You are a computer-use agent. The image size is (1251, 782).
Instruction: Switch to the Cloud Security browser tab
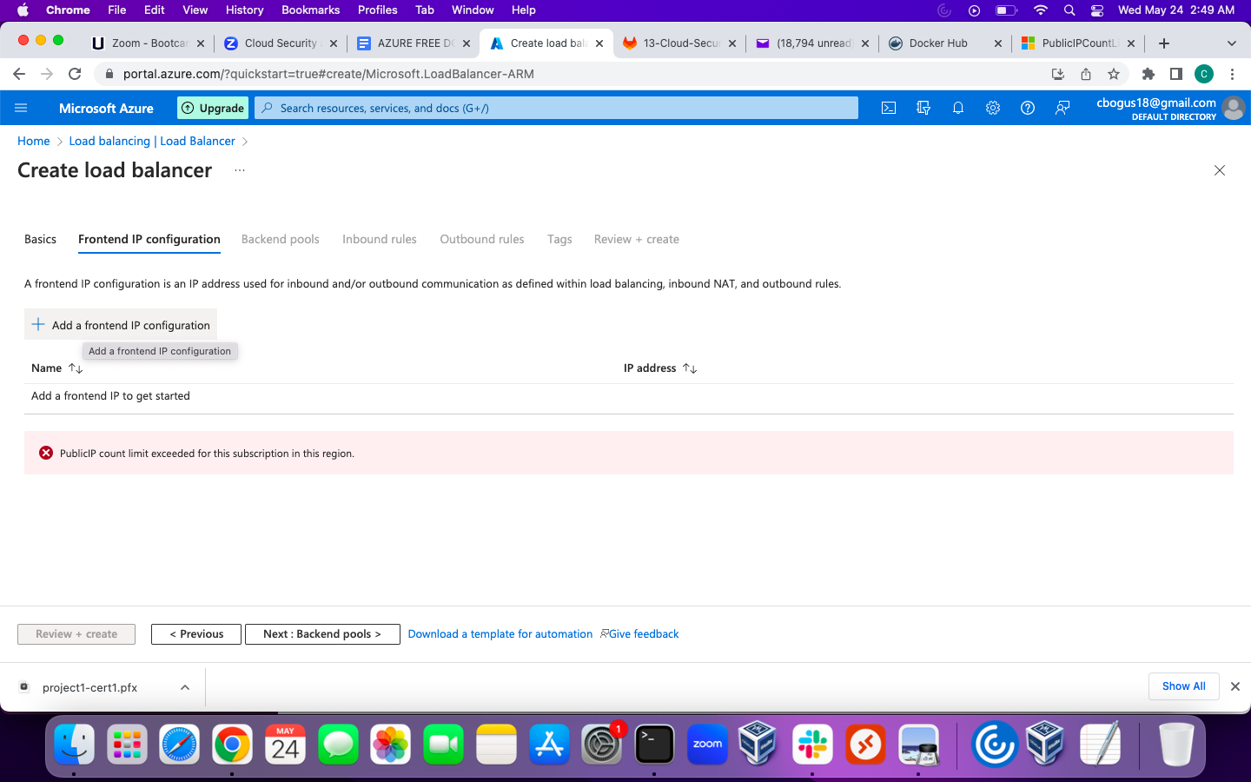281,43
